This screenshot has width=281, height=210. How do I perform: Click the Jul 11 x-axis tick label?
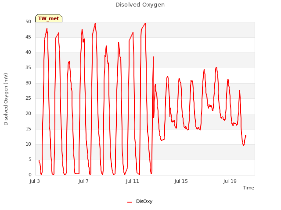133,181
